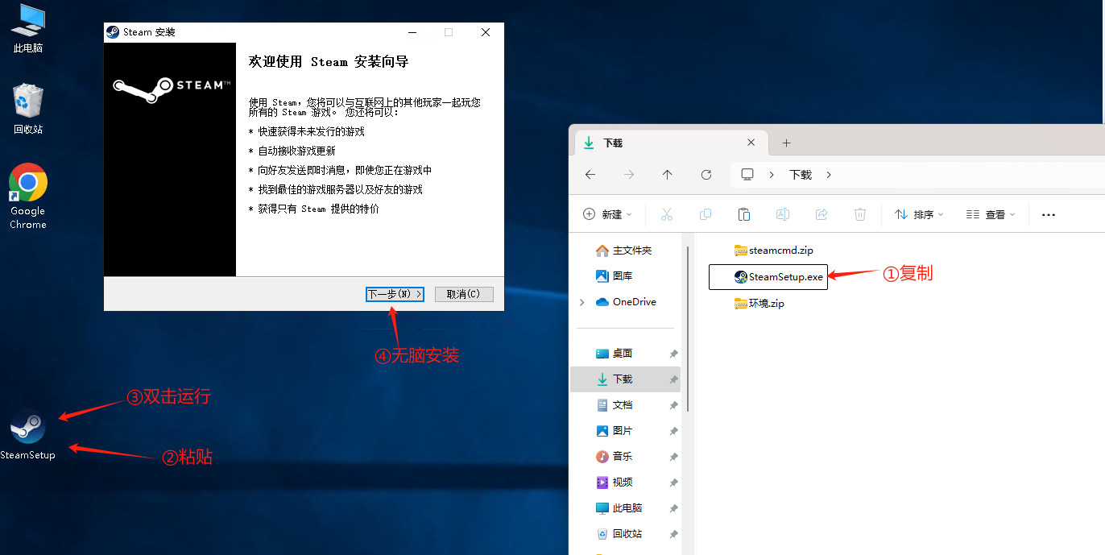Open the View dropdown
The image size is (1105, 555).
(991, 214)
